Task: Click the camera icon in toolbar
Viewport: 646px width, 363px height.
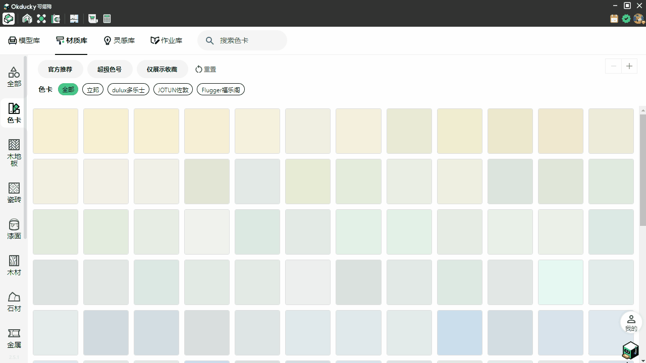Action: point(56,19)
